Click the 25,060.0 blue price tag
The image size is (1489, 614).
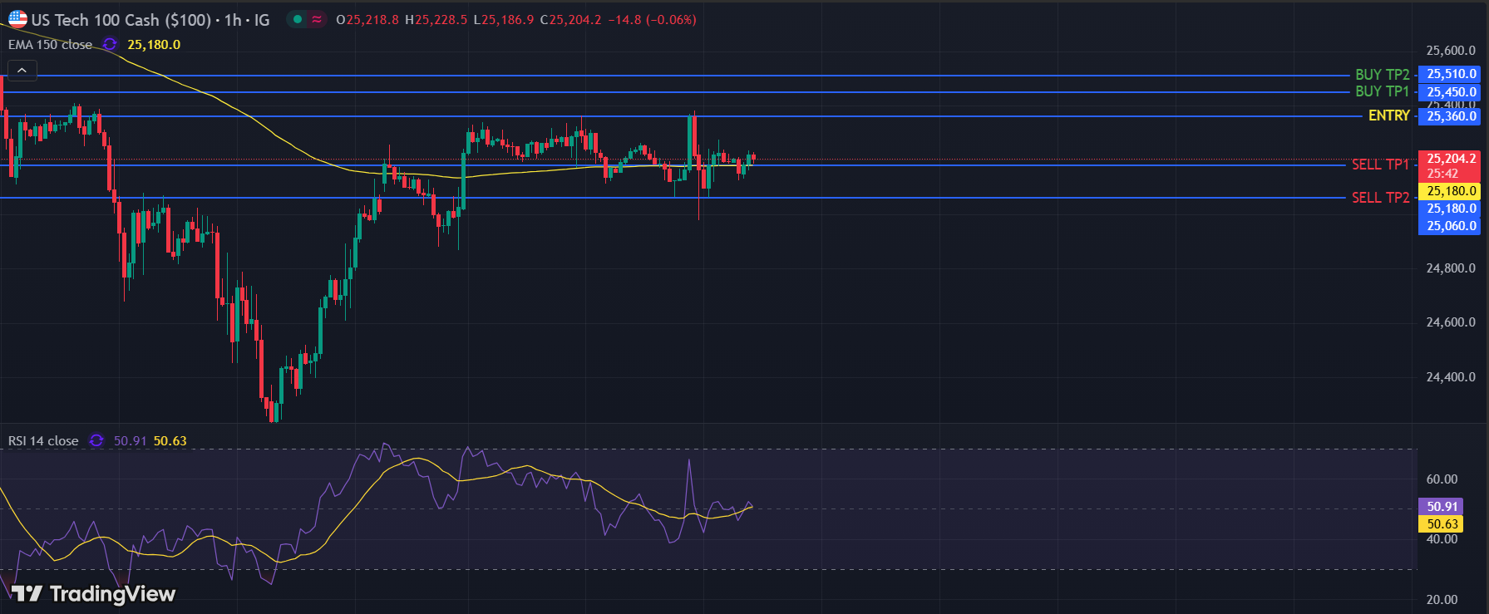pos(1451,226)
